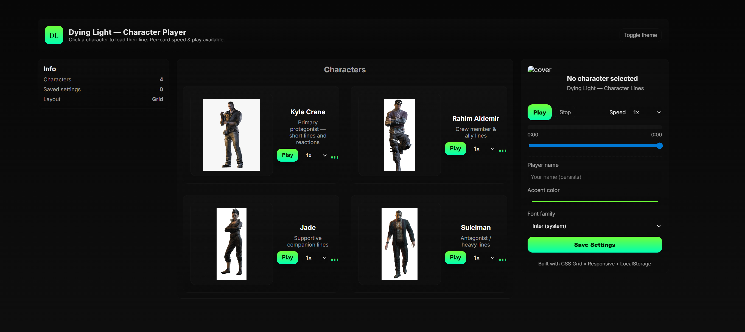The image size is (745, 332).
Task: Select Rahim Aldemir's character portrait
Action: pyautogui.click(x=399, y=135)
